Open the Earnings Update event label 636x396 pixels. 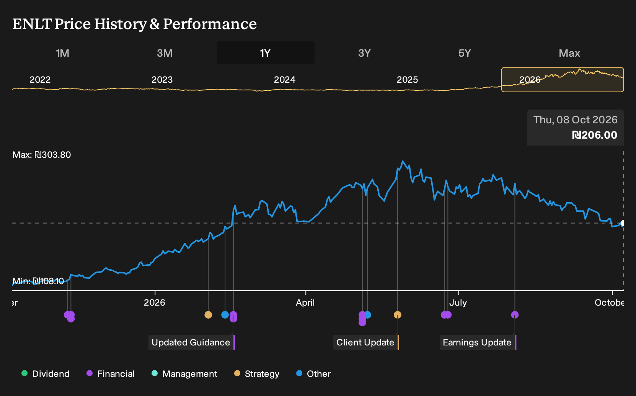[478, 342]
